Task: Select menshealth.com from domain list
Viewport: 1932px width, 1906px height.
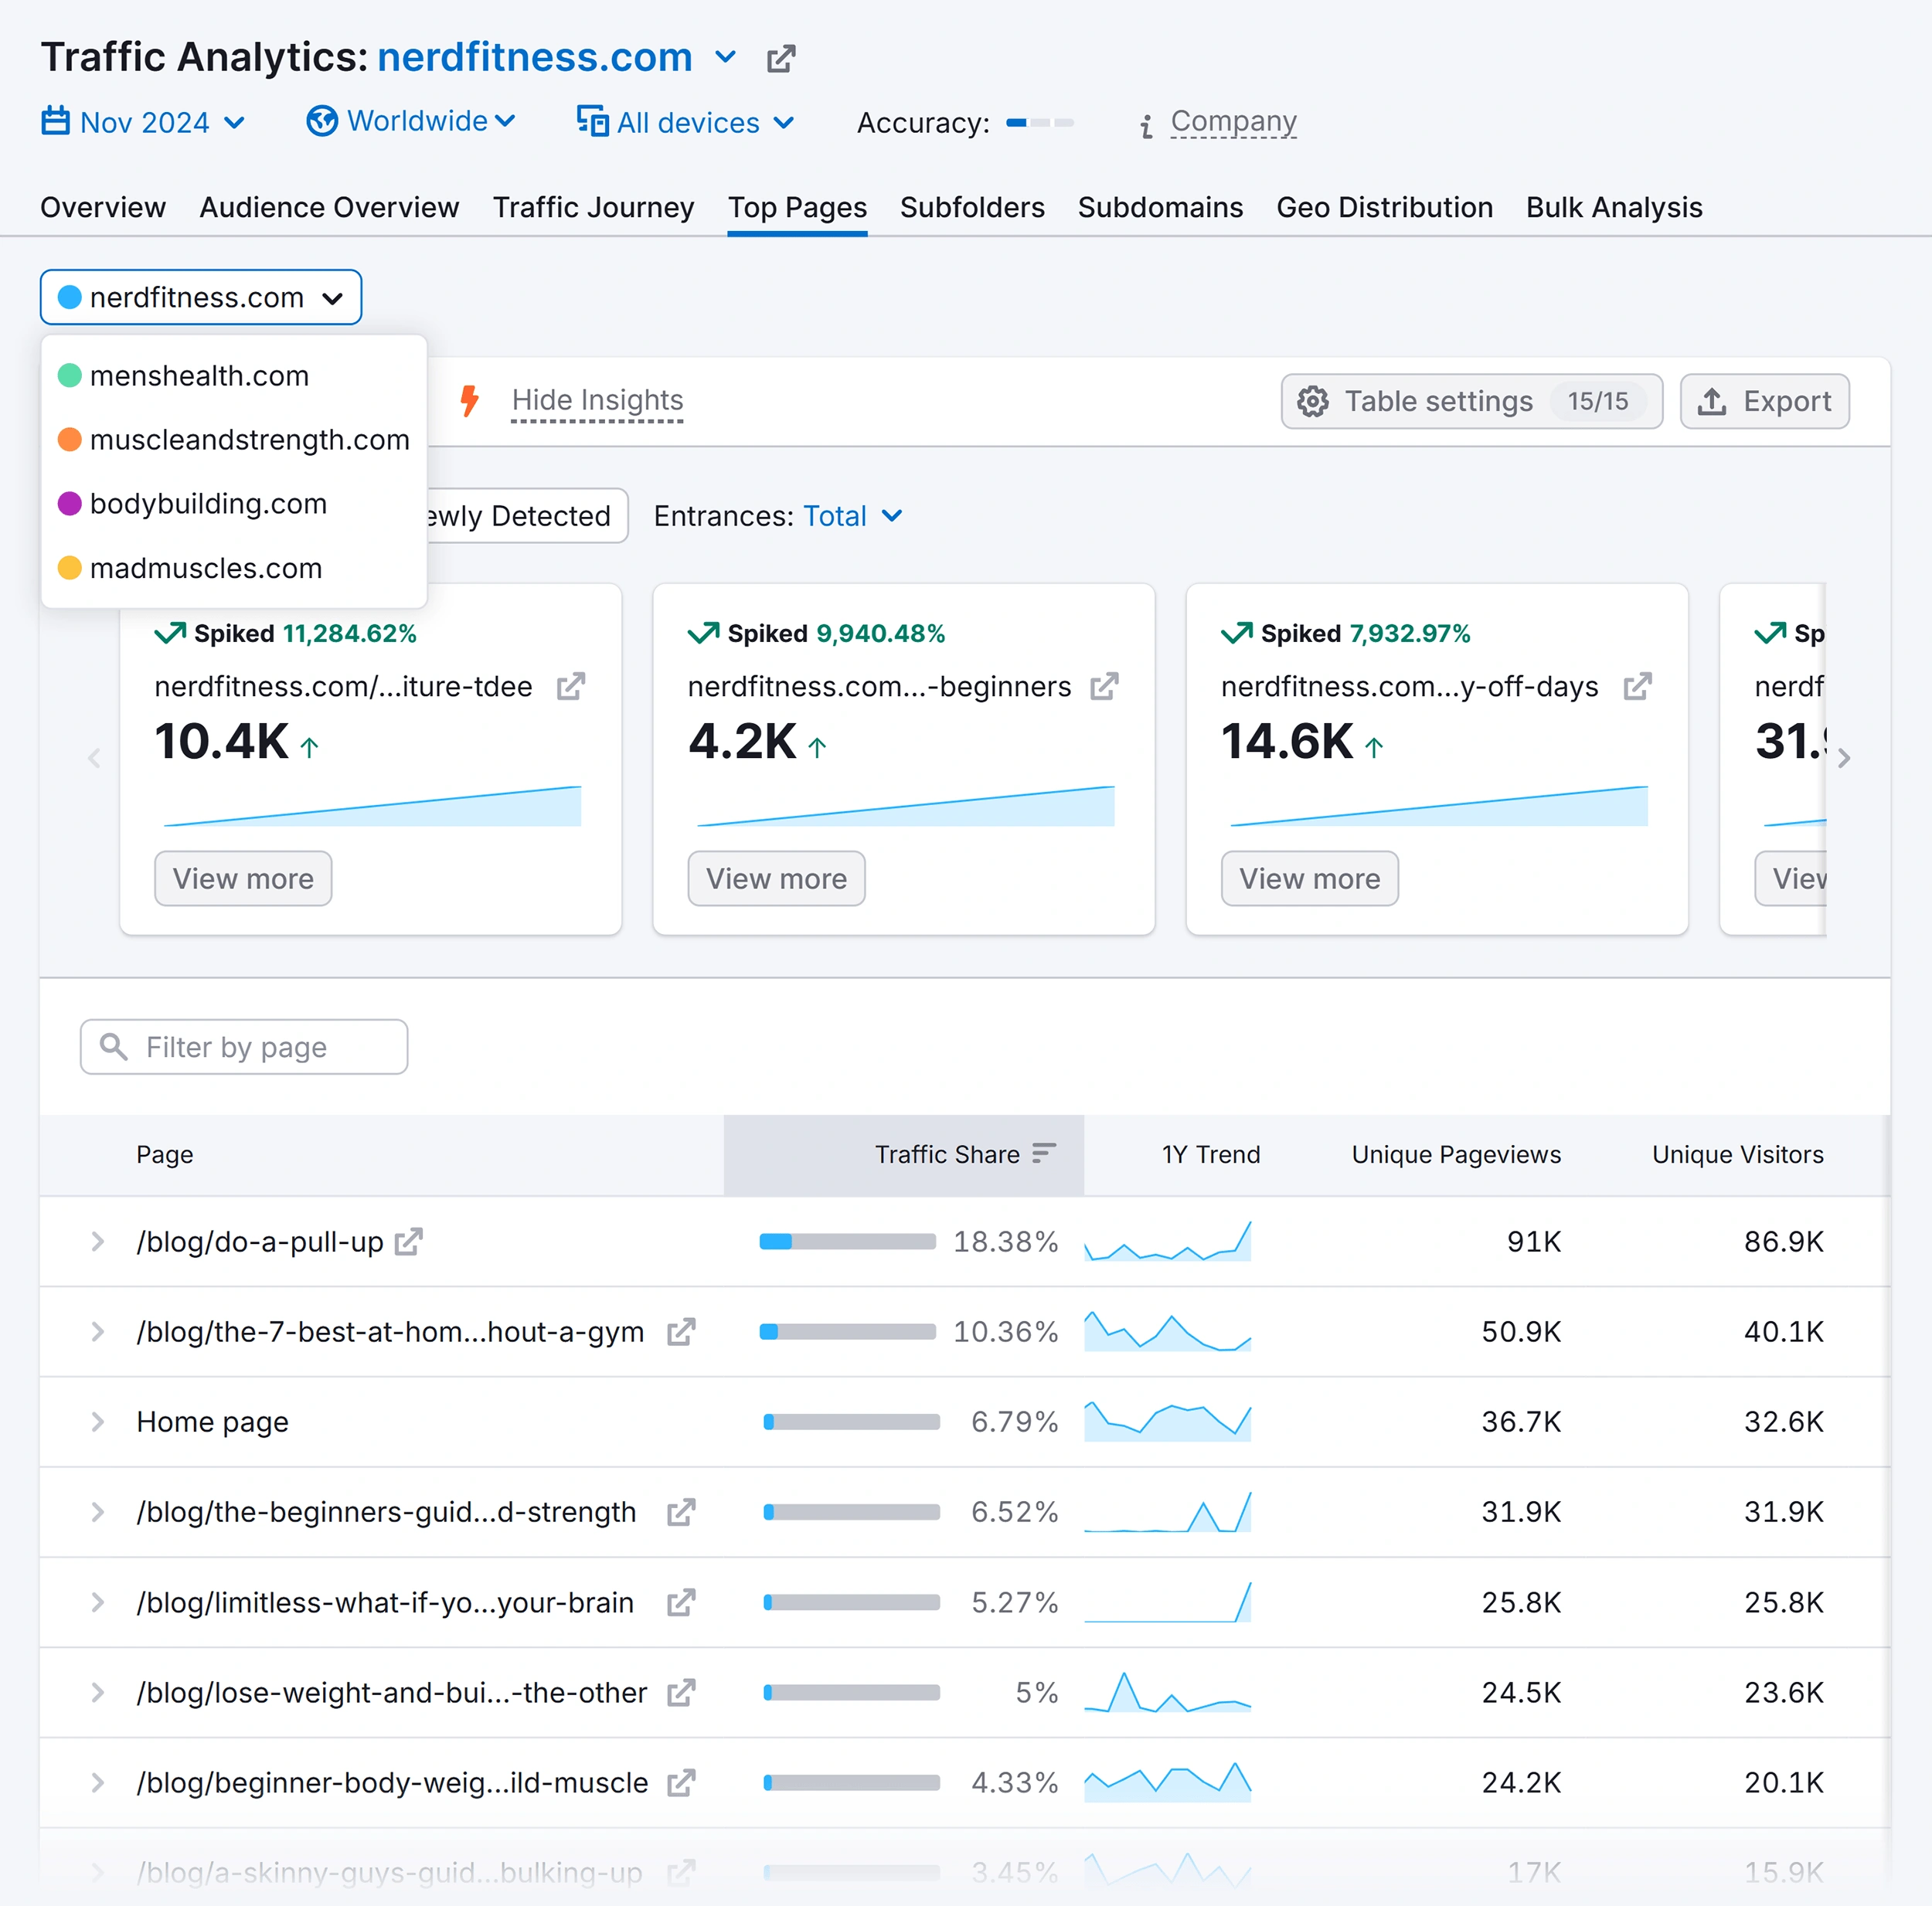Action: 234,376
